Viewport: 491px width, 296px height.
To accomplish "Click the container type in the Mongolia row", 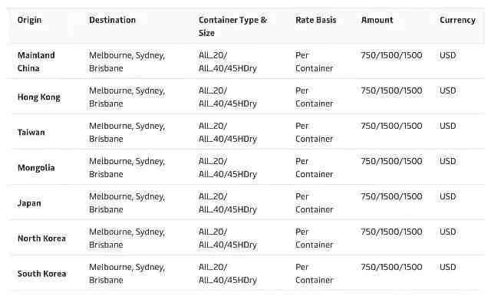I will pyautogui.click(x=228, y=168).
